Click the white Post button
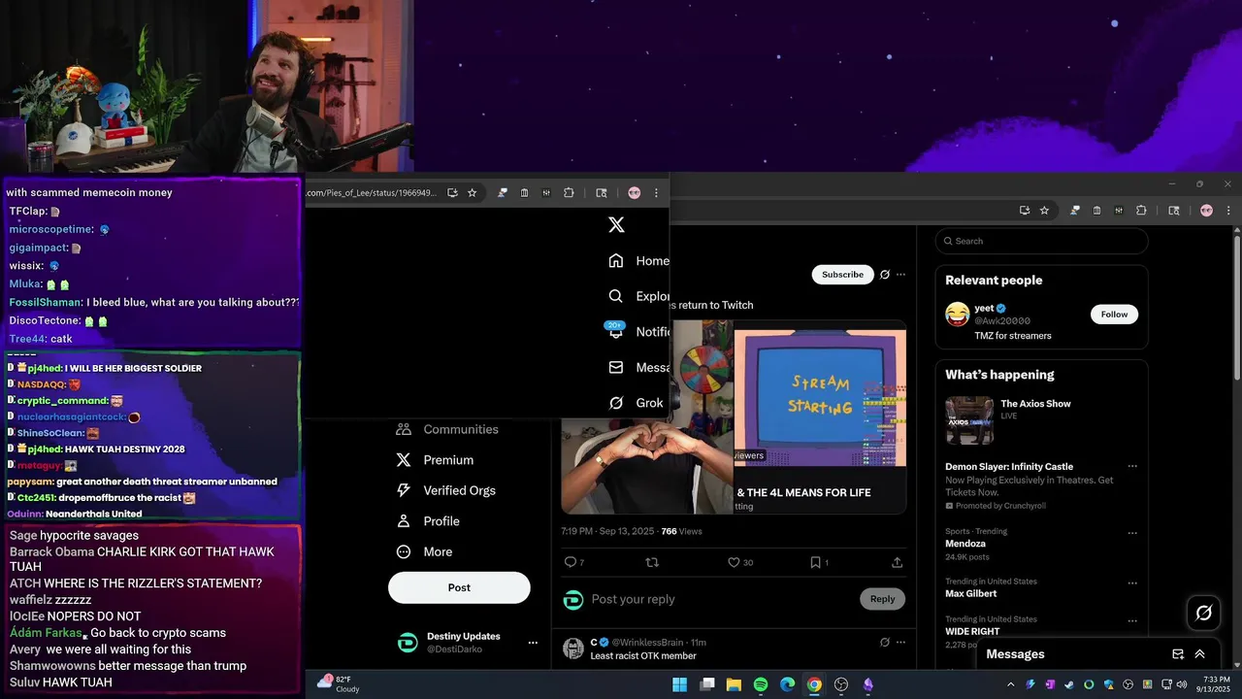1242x699 pixels. coord(459,587)
